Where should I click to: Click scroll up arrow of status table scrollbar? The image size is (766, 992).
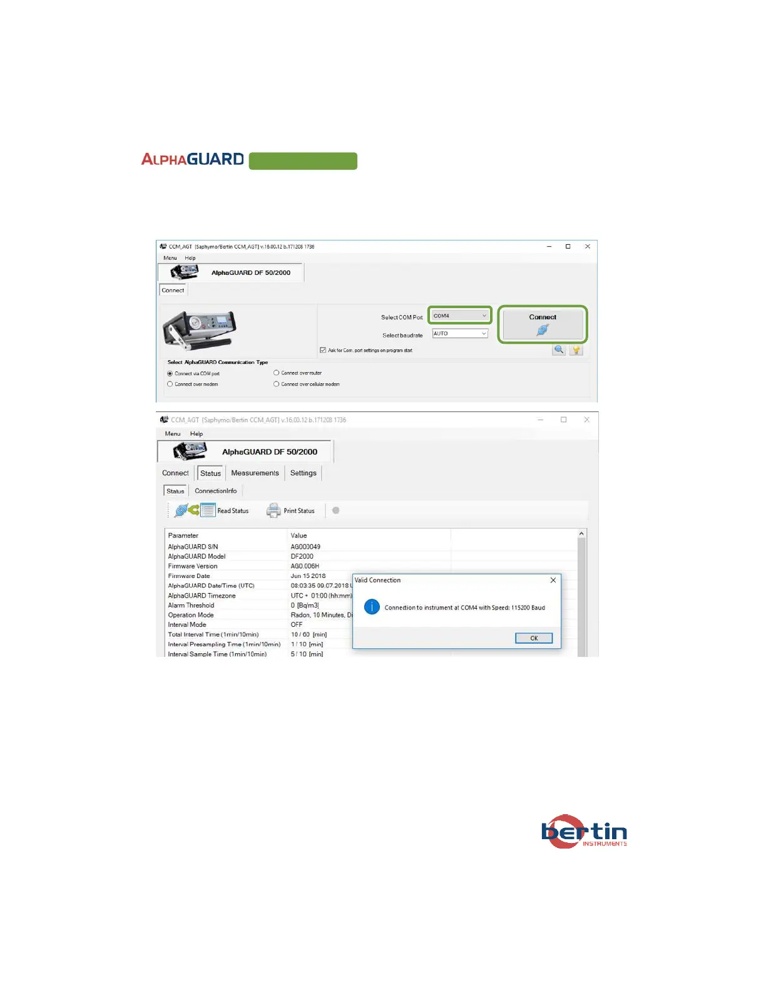[x=581, y=534]
